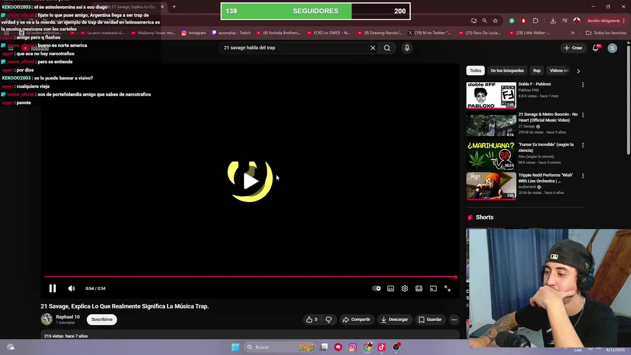Screen dimensions: 631x355
Task: Open the Chrome profile avatar
Action: pos(577,21)
